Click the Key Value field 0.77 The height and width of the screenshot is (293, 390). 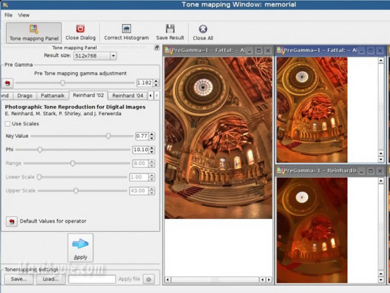[x=142, y=136]
